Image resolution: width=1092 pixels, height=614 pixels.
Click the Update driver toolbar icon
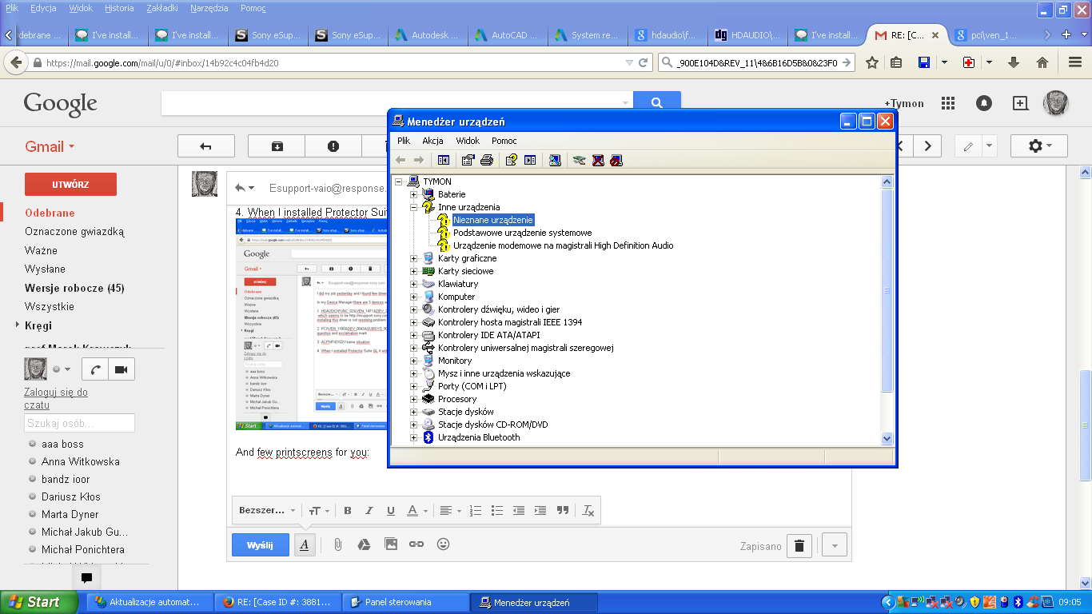580,160
